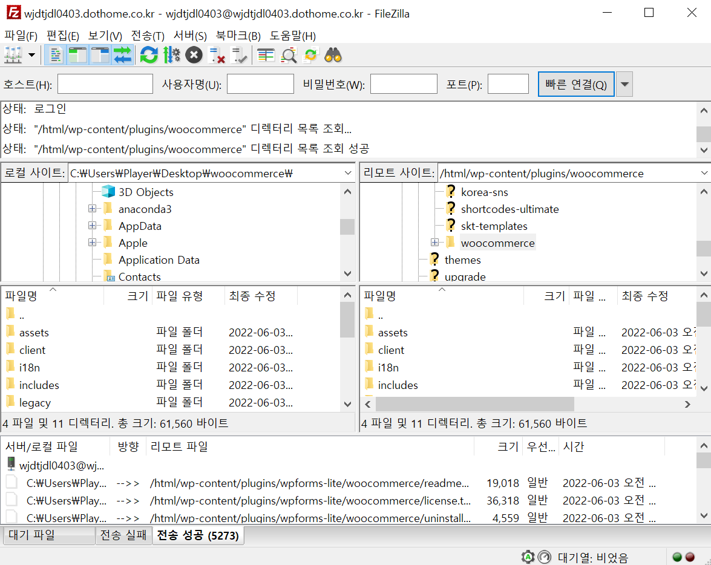
Task: Disconnect from the current server
Action: [x=216, y=55]
